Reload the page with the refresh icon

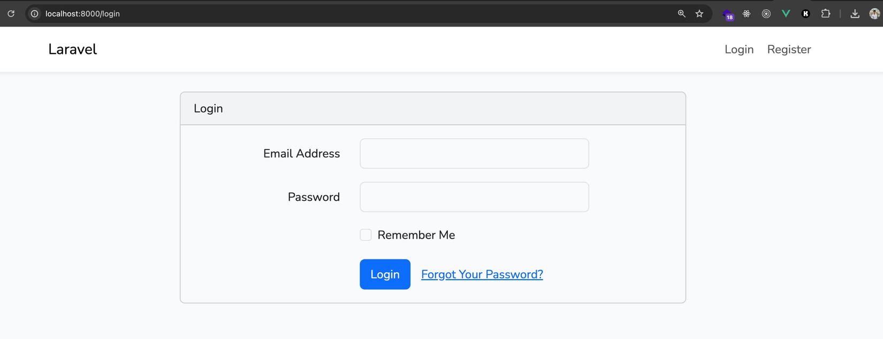(x=11, y=14)
